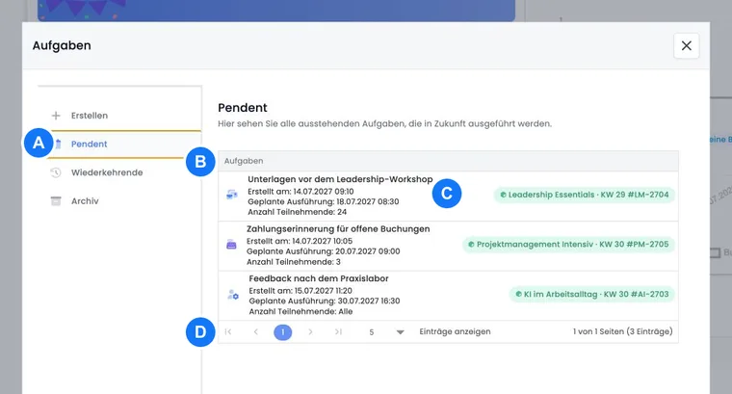The width and height of the screenshot is (732, 394).
Task: Click Geplante Ausführung: 18.07.2027 08:30
Action: [x=323, y=201]
